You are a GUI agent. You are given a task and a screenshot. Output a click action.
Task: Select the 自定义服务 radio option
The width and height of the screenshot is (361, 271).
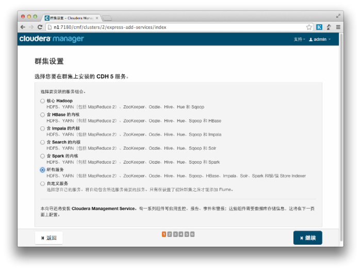[42, 183]
